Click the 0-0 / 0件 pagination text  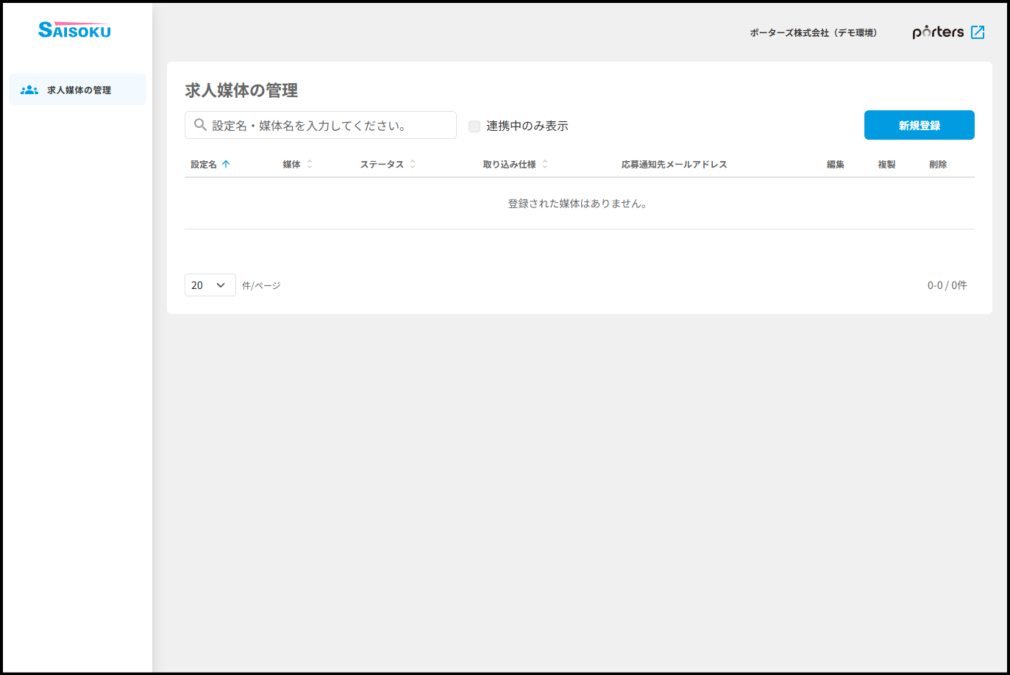coord(947,285)
